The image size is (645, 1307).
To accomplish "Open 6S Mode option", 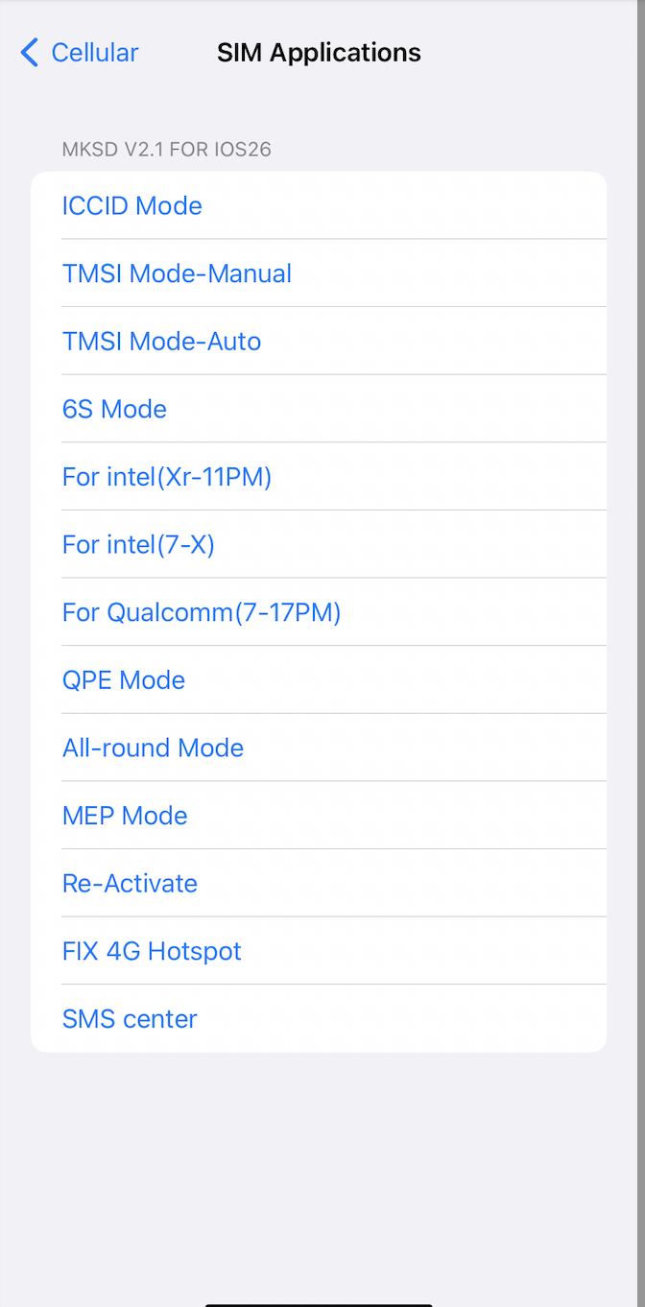I will pos(114,409).
